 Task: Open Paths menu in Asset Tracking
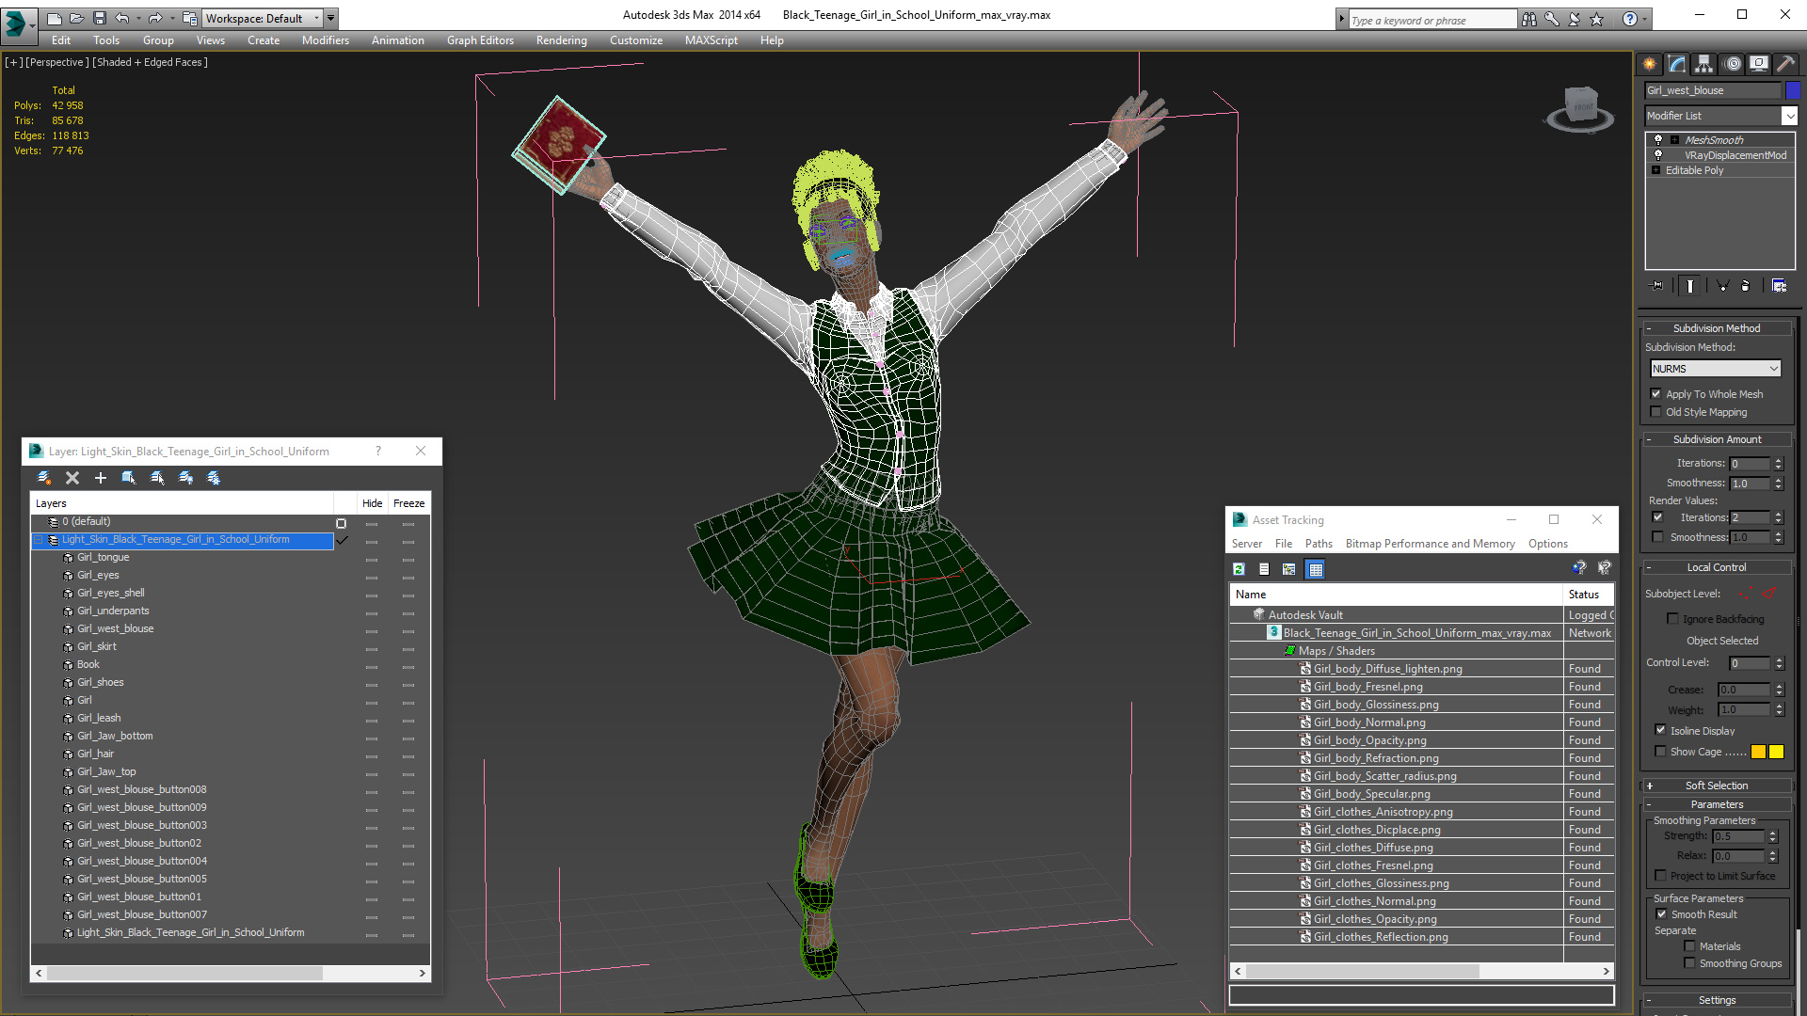click(1319, 544)
